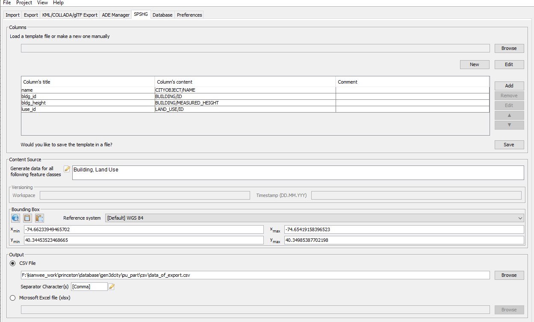Click the Remove column button
Screen dimensions: 534x322
(x=509, y=96)
